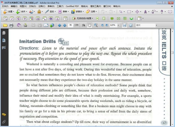Image resolution: width=175 pixels, height=127 pixels.
Task: Expand the 创建 (Create) dropdown
Action: 13,11
